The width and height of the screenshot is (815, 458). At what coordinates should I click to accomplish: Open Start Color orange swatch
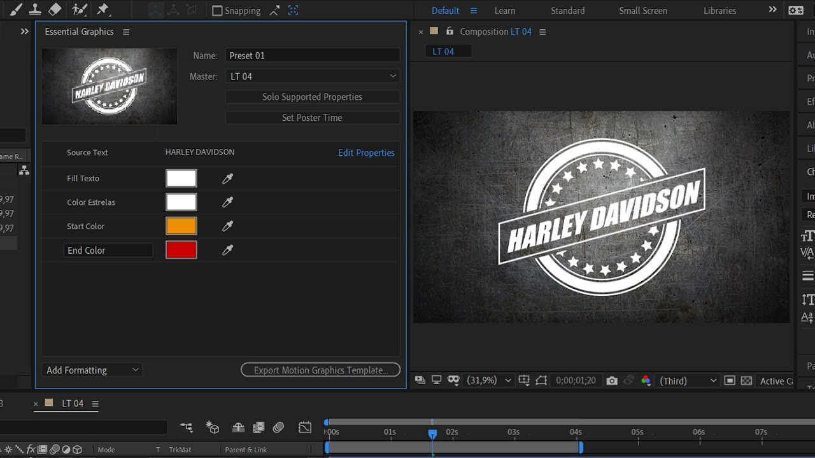coord(181,226)
